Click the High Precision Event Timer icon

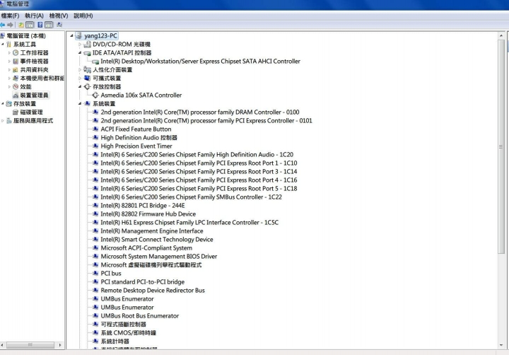coord(95,146)
